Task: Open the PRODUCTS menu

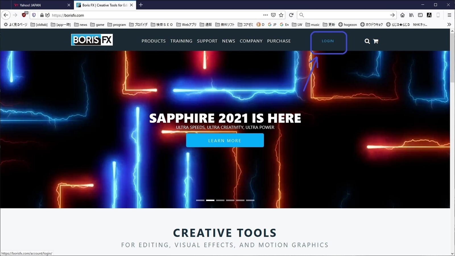Action: click(x=154, y=41)
